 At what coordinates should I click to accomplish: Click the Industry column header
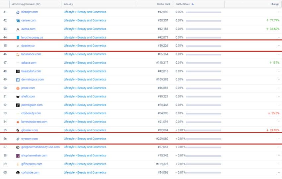[68, 4]
